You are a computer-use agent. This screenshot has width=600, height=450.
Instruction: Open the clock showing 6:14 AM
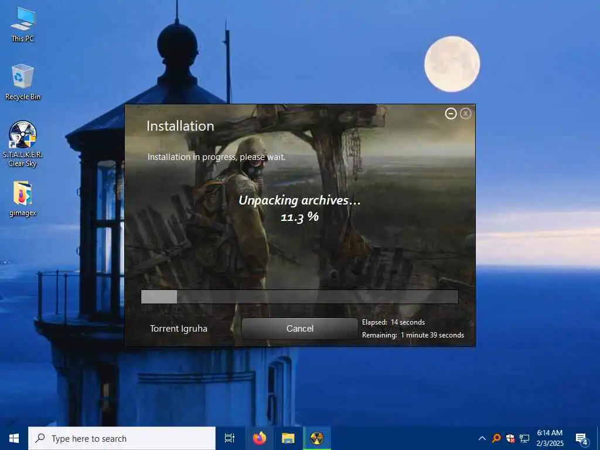click(x=550, y=438)
